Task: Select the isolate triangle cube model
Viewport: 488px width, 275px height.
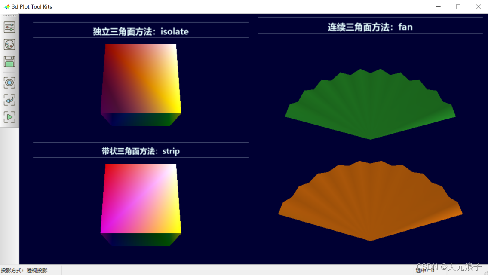Action: (141, 85)
